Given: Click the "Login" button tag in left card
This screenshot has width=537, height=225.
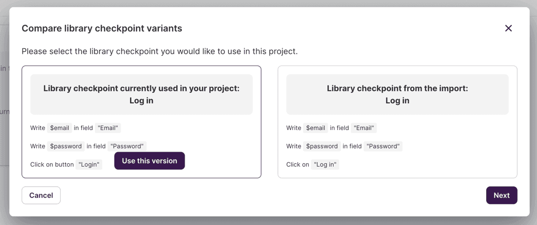Looking at the screenshot, I should pyautogui.click(x=89, y=165).
